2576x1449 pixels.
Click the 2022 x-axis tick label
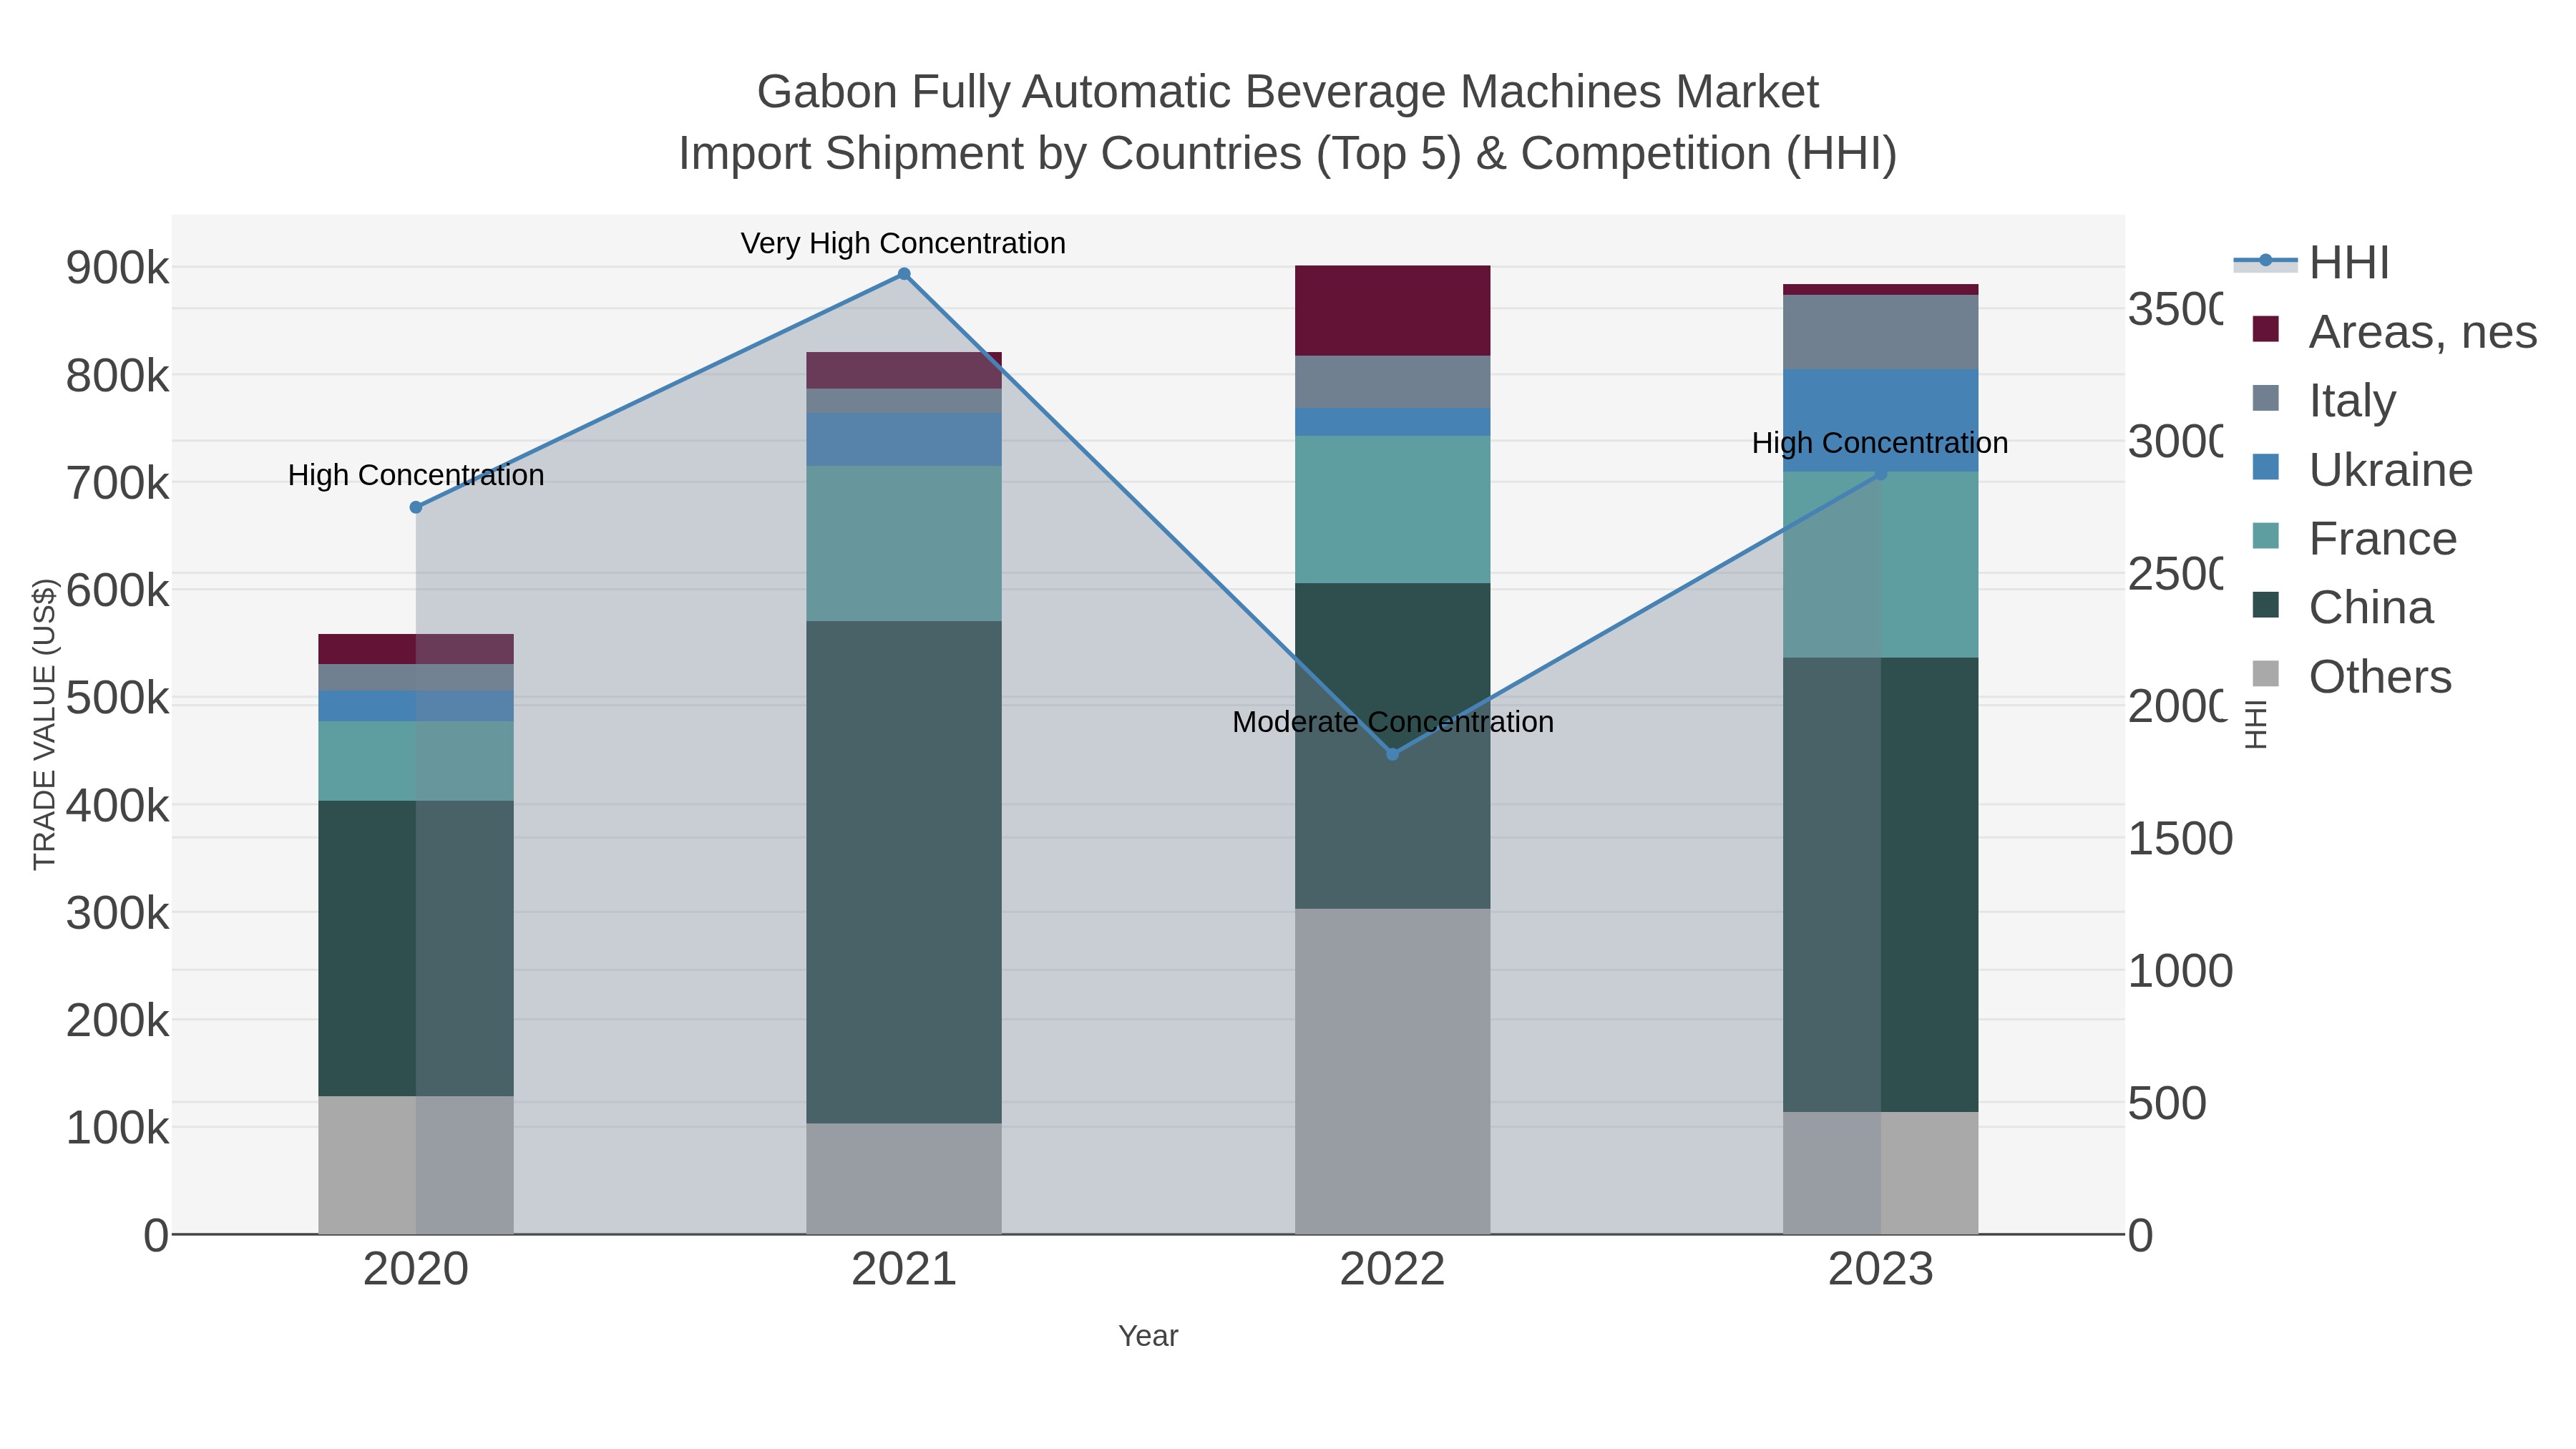coord(1393,1270)
